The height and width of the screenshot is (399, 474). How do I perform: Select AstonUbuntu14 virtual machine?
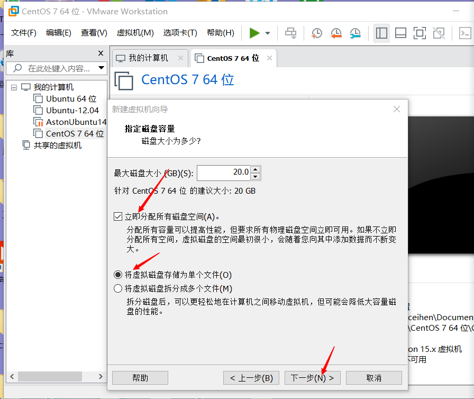click(76, 122)
